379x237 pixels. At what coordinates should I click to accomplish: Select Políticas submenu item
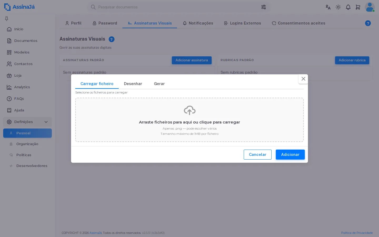[x=27, y=155]
